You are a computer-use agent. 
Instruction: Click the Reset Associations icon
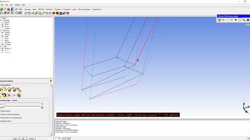click(4, 95)
